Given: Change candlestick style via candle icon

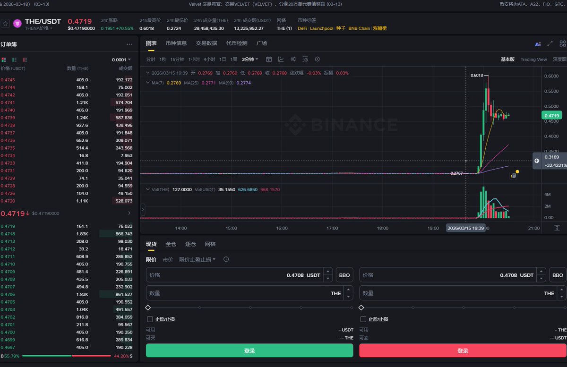Looking at the screenshot, I should coord(293,59).
